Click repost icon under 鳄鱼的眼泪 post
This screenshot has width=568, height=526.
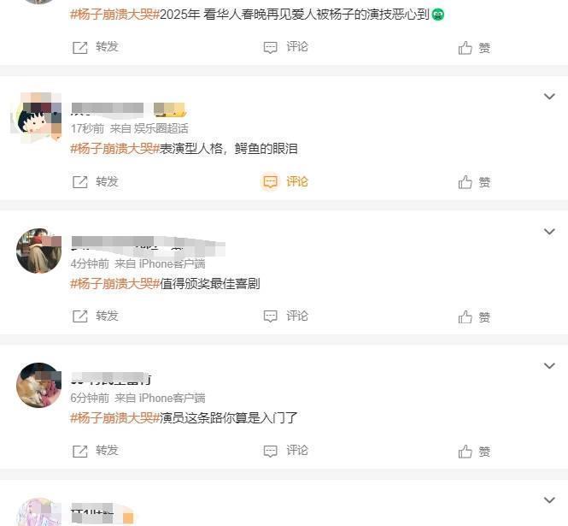click(80, 181)
